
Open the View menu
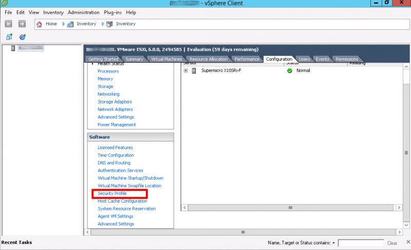(x=34, y=12)
